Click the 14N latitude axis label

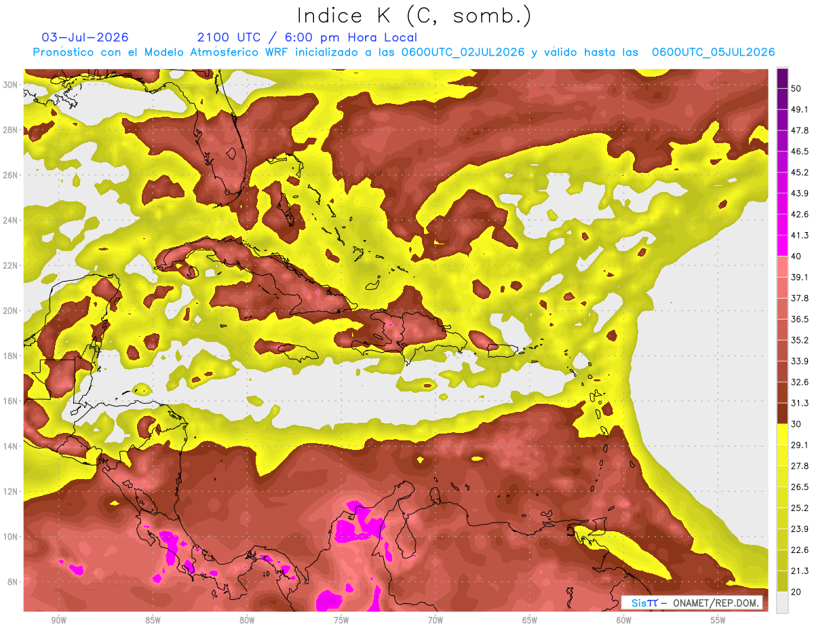pos(10,446)
